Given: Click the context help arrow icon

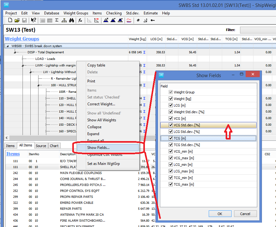Looking at the screenshot, I should (x=33, y=20).
